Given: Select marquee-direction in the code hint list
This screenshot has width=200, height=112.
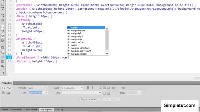Looking at the screenshot, I should click(x=86, y=48).
